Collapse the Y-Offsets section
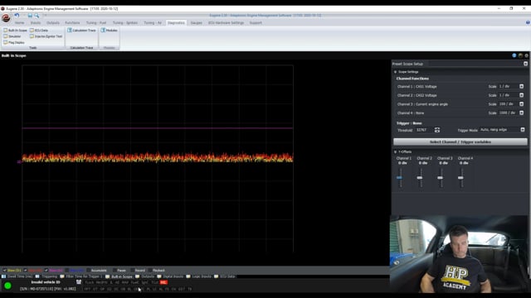Screen dimensions: 531x298 click(x=395, y=151)
